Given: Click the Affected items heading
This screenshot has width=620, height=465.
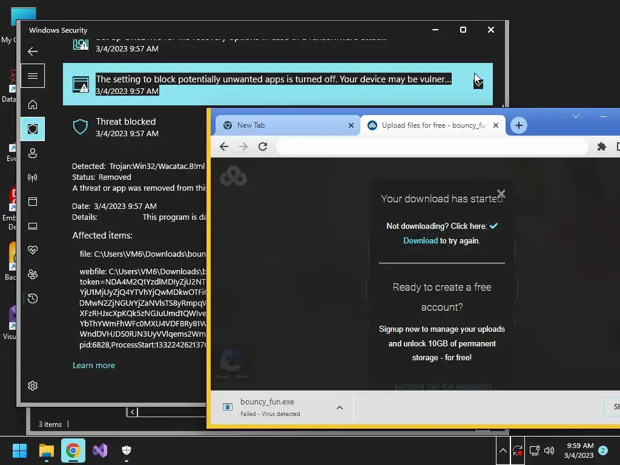Looking at the screenshot, I should [102, 236].
